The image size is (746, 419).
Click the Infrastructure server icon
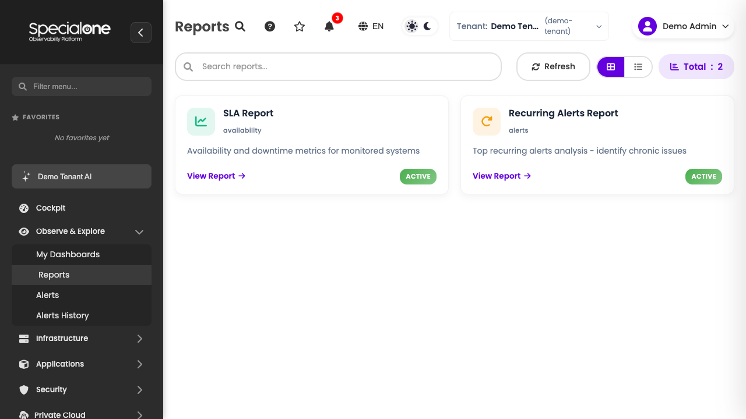tap(24, 339)
